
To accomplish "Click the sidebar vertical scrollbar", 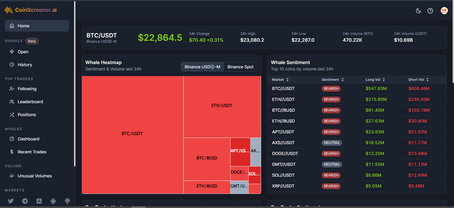I will click(x=75, y=84).
